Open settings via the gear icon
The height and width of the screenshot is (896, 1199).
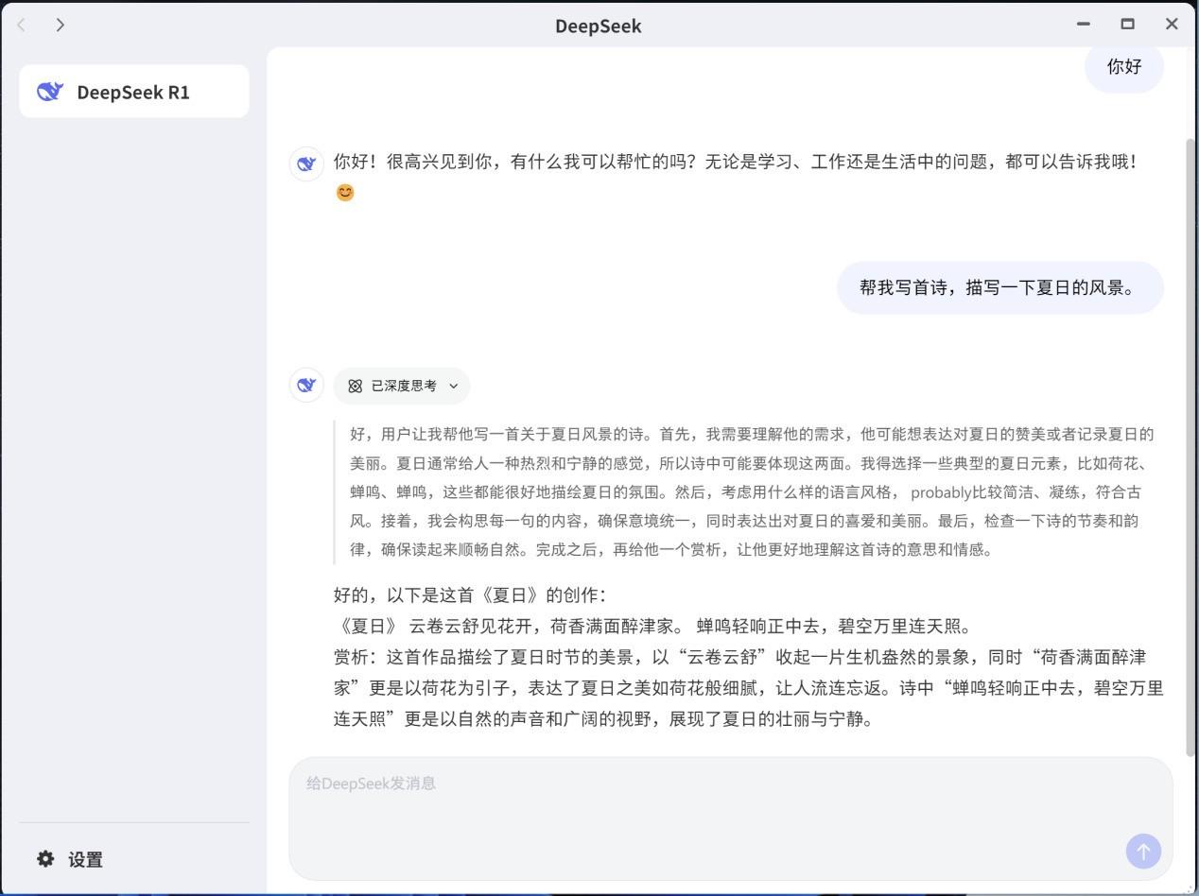click(x=45, y=858)
